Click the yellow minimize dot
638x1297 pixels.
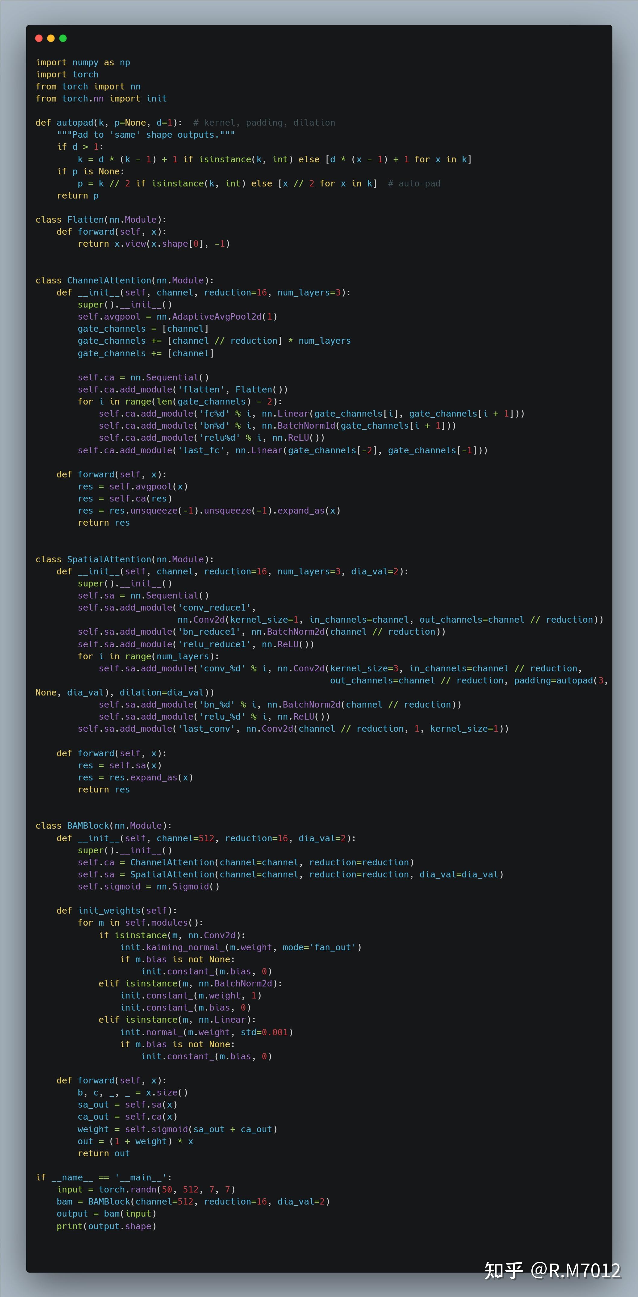(51, 38)
